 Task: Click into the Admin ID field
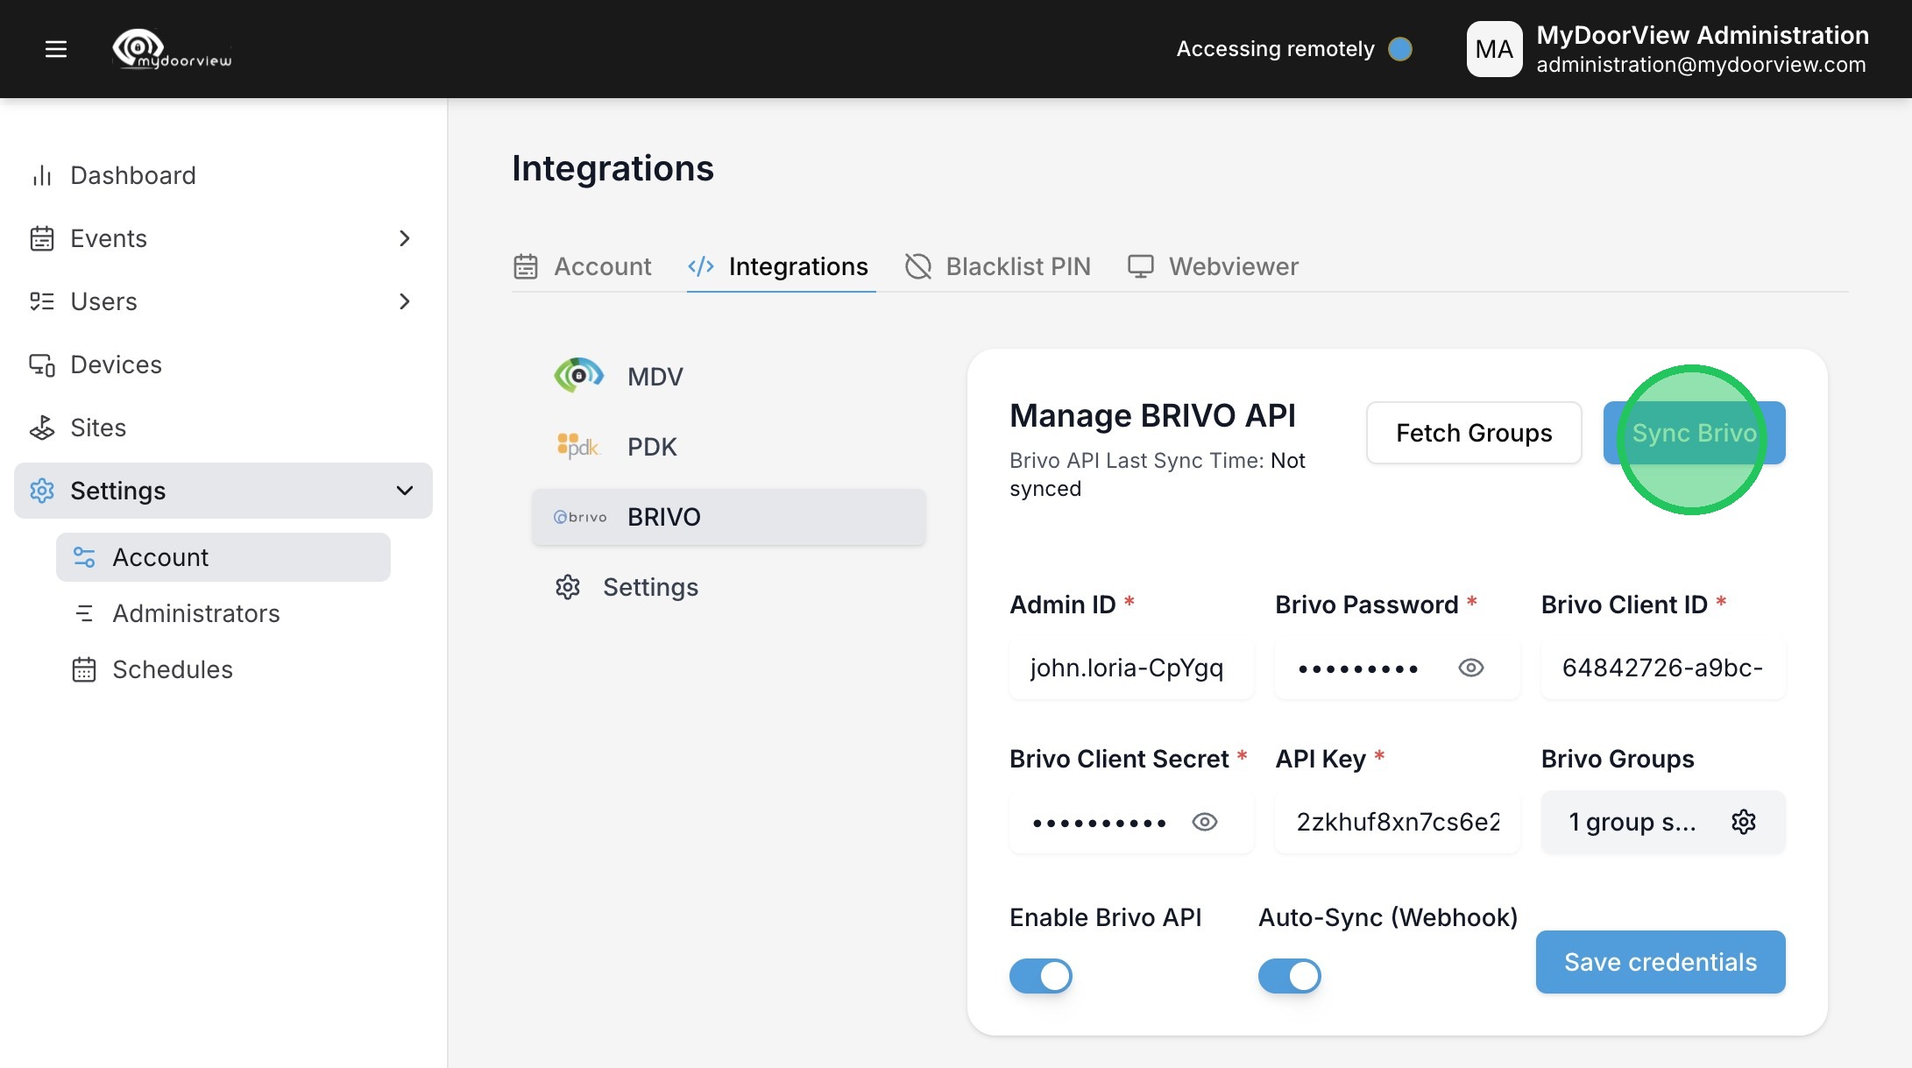1130,668
